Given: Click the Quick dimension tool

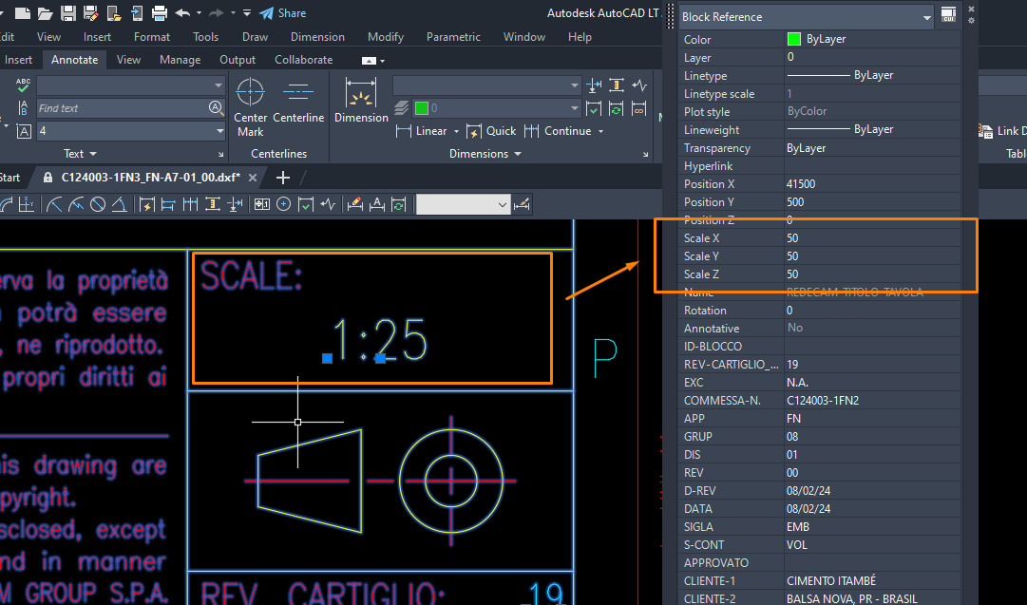Looking at the screenshot, I should [492, 131].
